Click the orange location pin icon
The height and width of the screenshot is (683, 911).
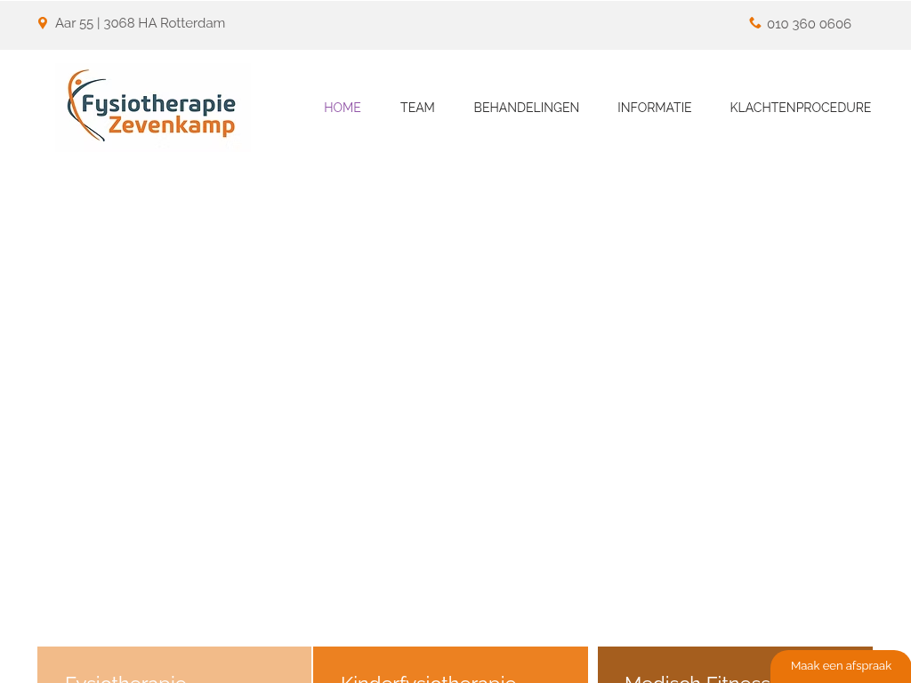click(x=43, y=23)
